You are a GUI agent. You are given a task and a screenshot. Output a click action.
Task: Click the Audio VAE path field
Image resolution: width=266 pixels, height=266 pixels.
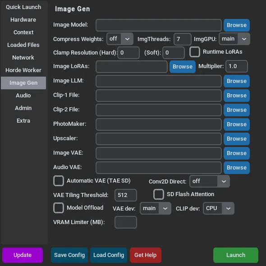coord(159,168)
